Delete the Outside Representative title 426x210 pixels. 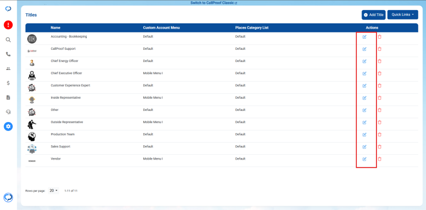coord(380,122)
